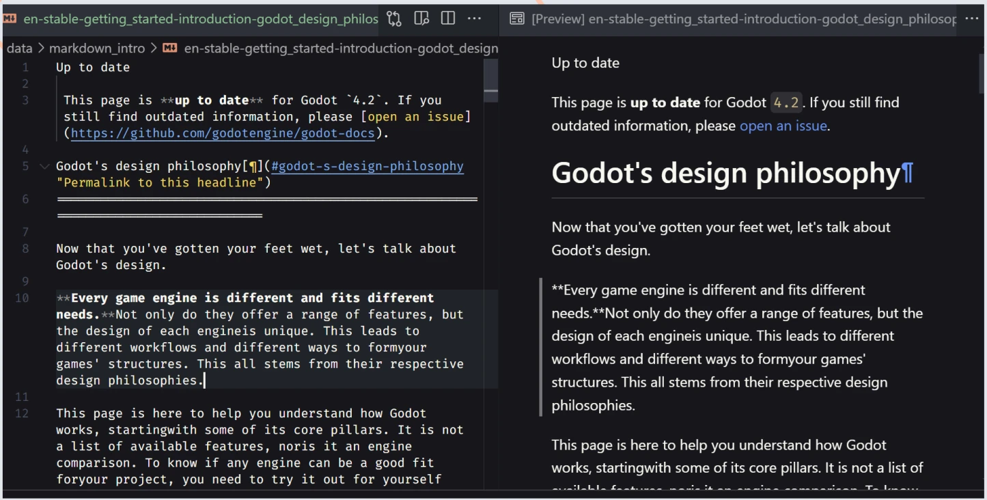Open preview pane More Actions ellipsis
The height and width of the screenshot is (500, 987).
click(x=971, y=18)
